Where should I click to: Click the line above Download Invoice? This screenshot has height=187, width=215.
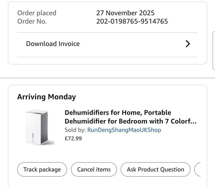tap(107, 33)
